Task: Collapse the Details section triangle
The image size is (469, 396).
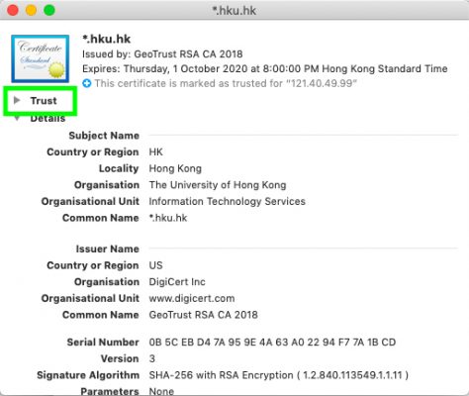Action: (17, 118)
